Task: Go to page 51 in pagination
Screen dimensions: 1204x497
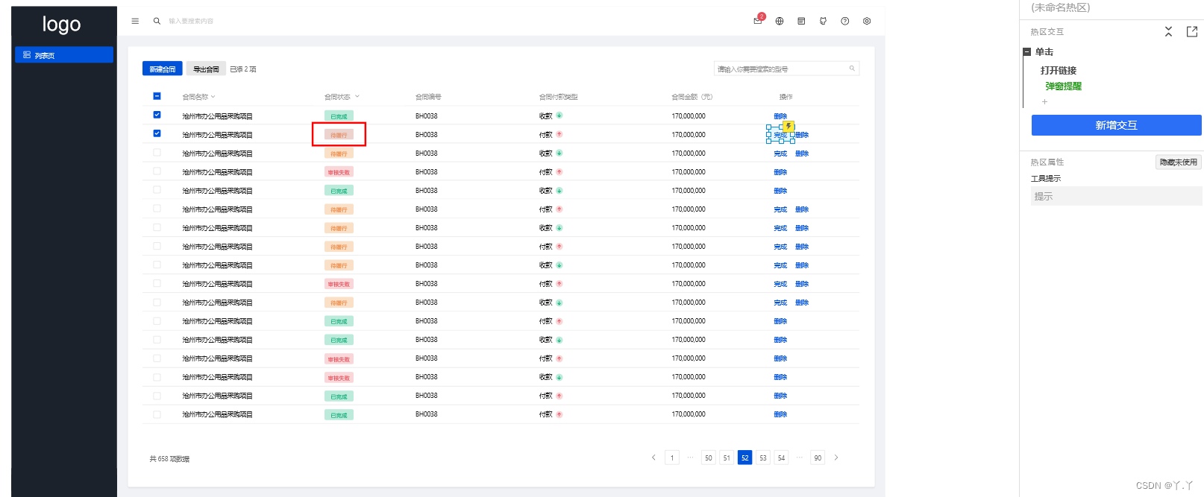Action: point(727,458)
